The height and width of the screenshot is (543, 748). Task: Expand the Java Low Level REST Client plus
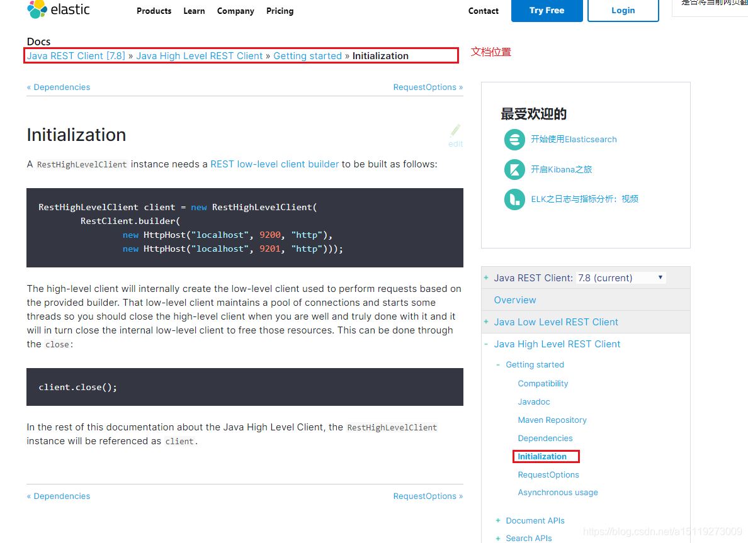tap(486, 322)
